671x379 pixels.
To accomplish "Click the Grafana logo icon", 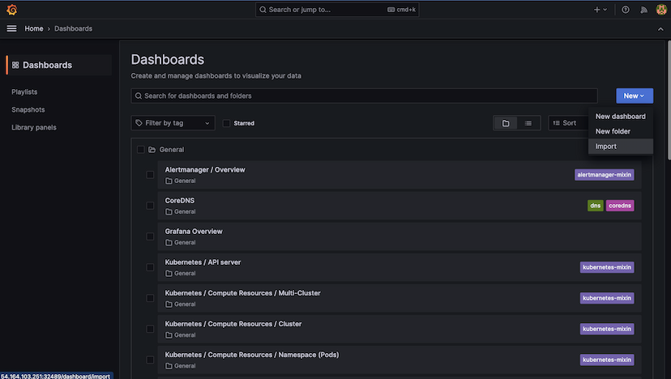I will [x=12, y=10].
